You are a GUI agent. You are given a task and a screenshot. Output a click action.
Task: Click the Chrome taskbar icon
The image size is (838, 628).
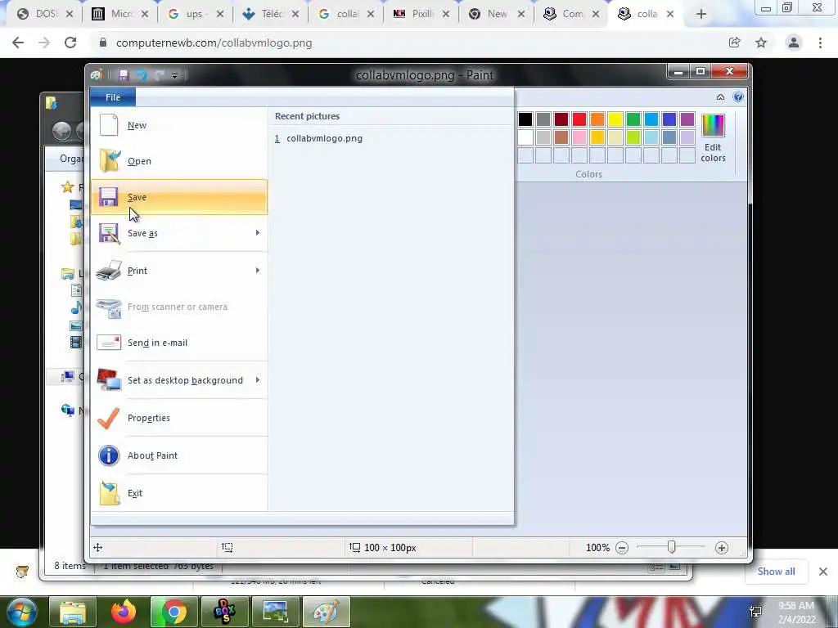[173, 612]
